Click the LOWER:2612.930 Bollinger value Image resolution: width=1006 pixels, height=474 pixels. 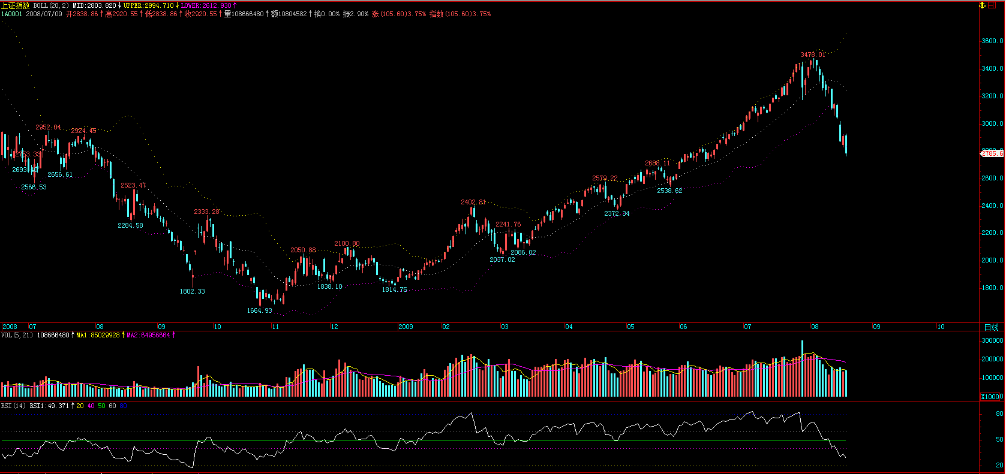tap(206, 5)
